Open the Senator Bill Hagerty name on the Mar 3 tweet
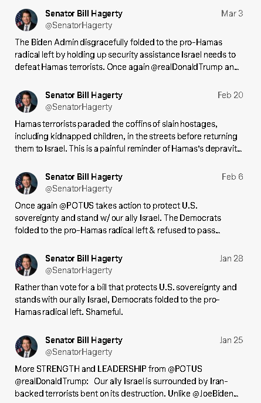 [84, 14]
